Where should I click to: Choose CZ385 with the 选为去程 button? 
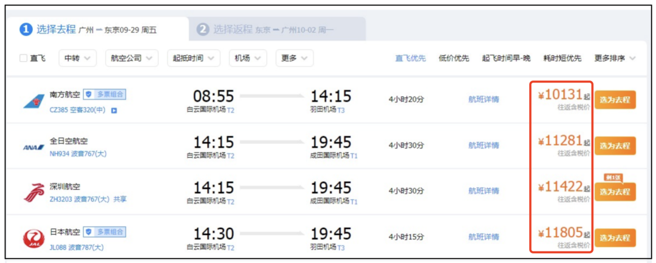tap(615, 100)
